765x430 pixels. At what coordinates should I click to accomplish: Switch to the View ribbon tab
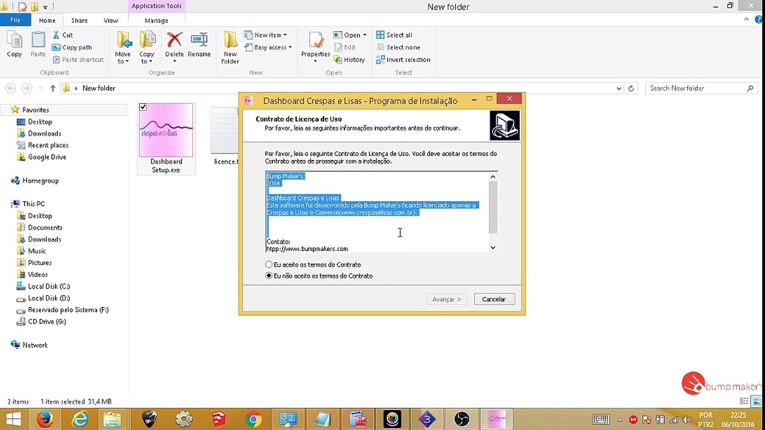[111, 20]
